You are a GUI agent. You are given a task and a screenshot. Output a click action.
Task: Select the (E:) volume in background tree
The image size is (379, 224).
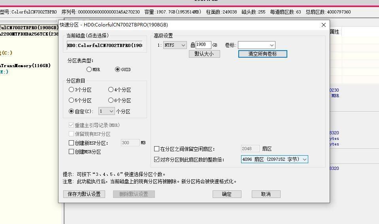point(4,72)
